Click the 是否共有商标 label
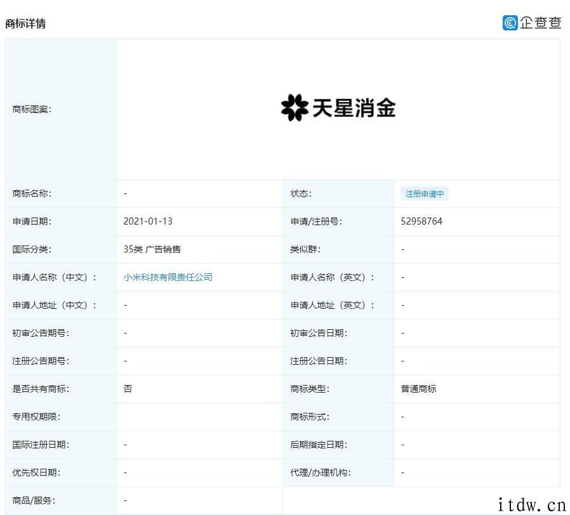 click(41, 389)
